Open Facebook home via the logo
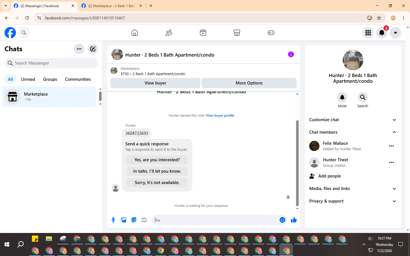 10,33
